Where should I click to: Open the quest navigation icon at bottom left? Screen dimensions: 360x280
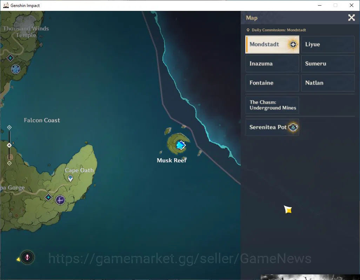point(27,257)
